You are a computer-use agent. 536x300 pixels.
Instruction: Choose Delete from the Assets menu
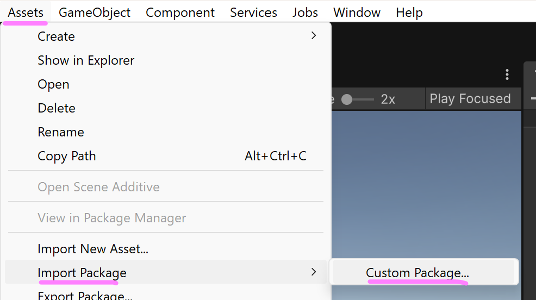tap(57, 108)
